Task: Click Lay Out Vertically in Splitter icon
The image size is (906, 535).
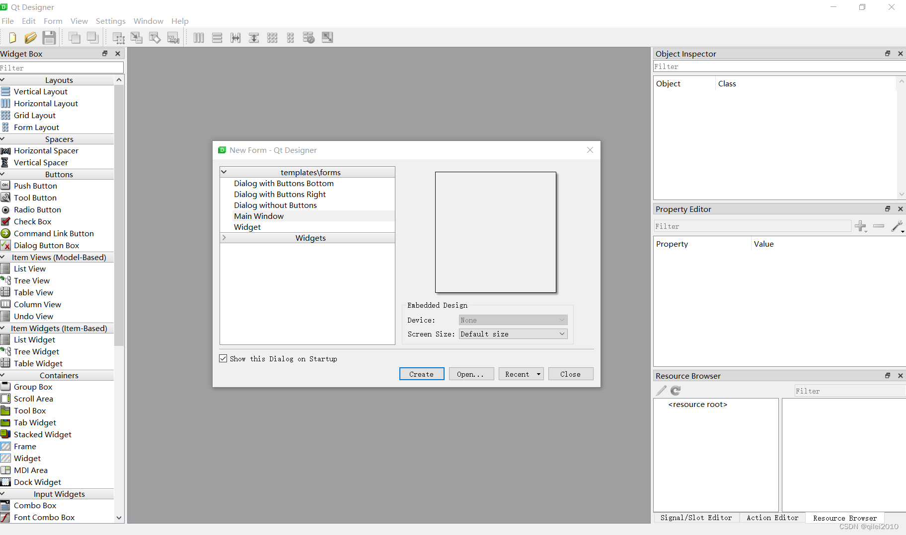Action: pos(254,38)
